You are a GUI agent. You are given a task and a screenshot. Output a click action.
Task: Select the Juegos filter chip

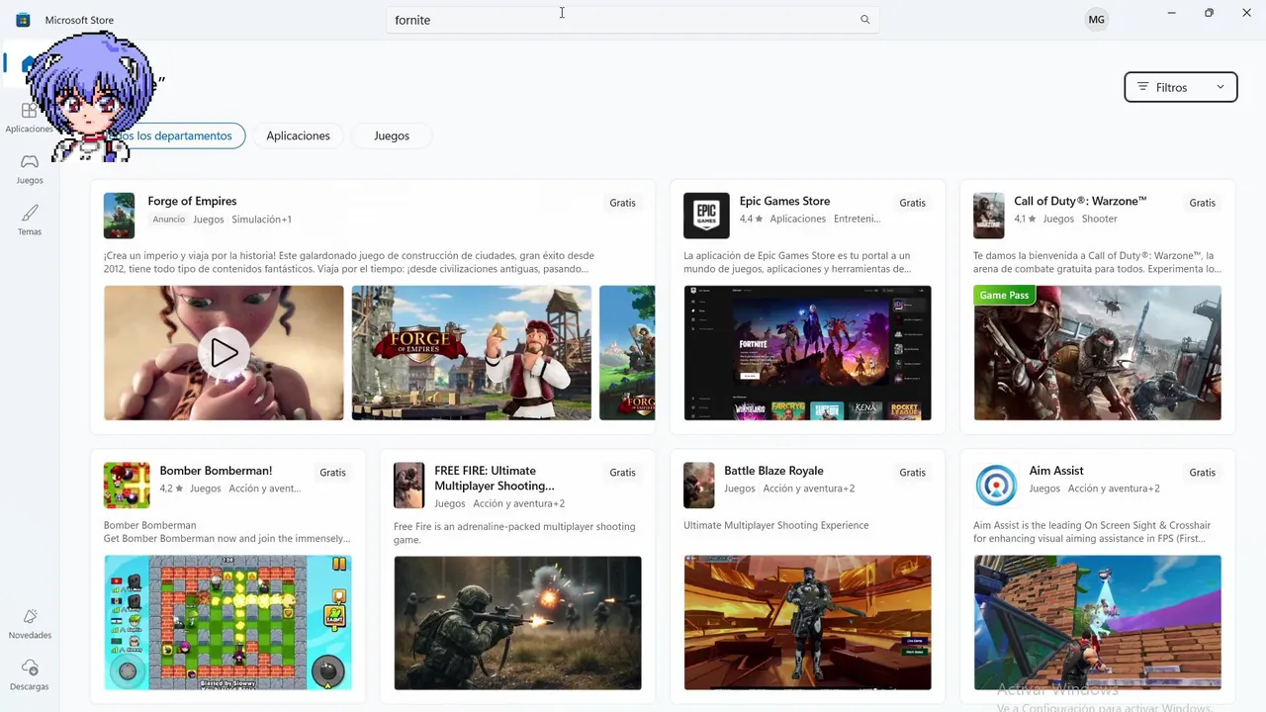click(392, 135)
